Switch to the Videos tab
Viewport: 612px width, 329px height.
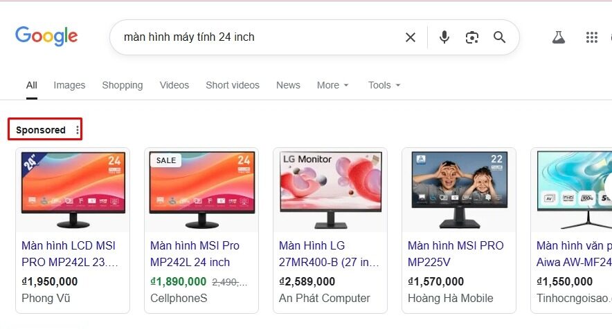tap(174, 86)
